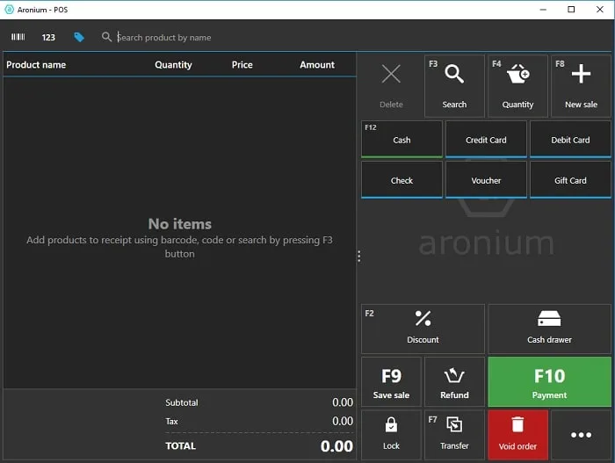The width and height of the screenshot is (615, 463).
Task: Click the Delete X button
Action: (391, 86)
